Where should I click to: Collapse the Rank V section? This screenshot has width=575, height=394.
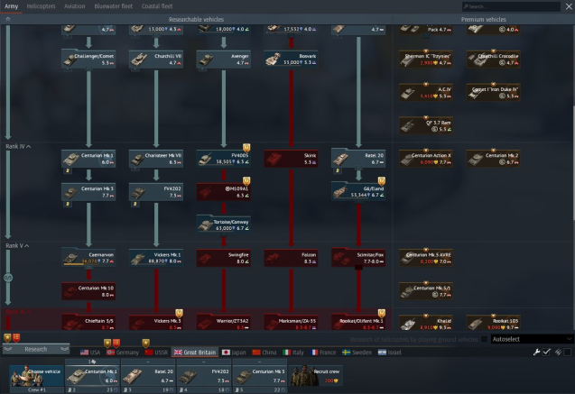coord(17,245)
